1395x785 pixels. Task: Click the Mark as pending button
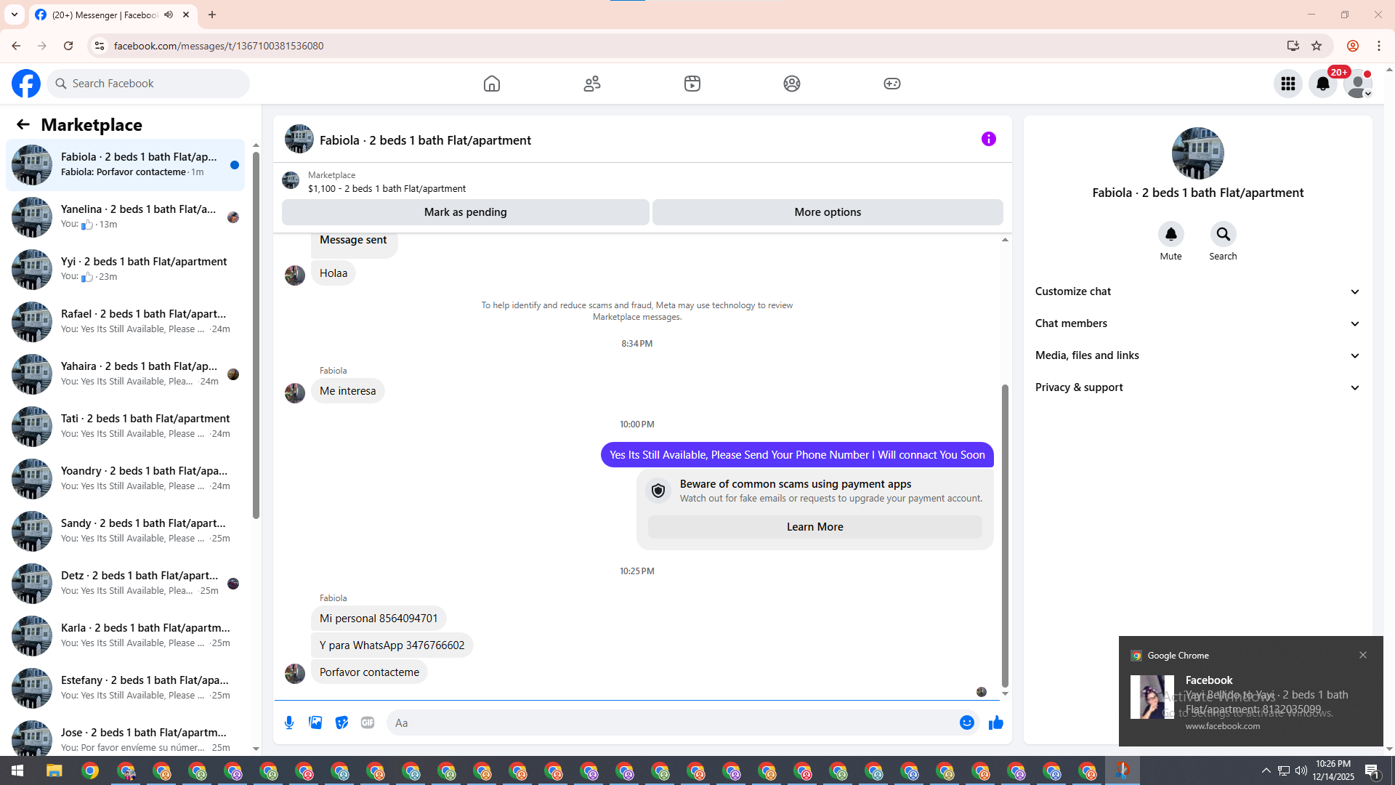point(465,212)
